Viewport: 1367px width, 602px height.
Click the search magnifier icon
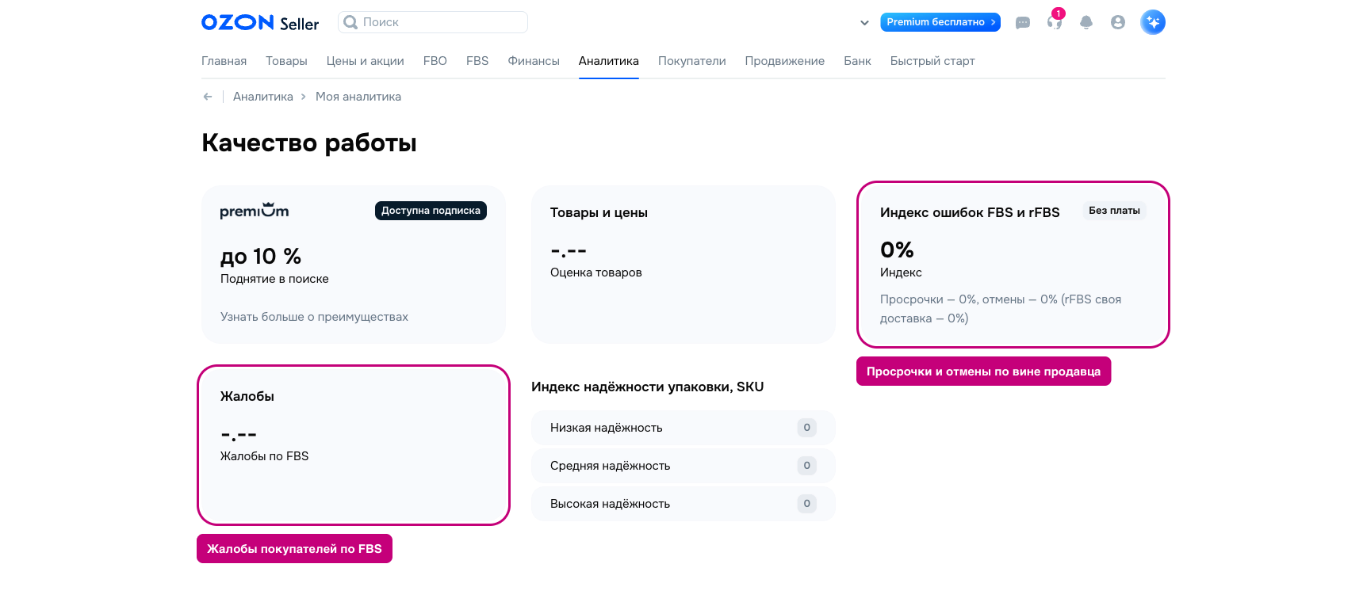pyautogui.click(x=350, y=22)
